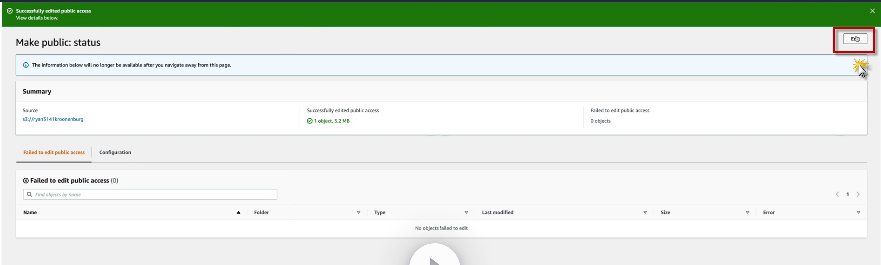Click the search magnifier icon in the find field
The width and height of the screenshot is (881, 265).
pos(29,194)
